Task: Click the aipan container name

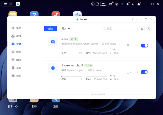Action: 65,39
